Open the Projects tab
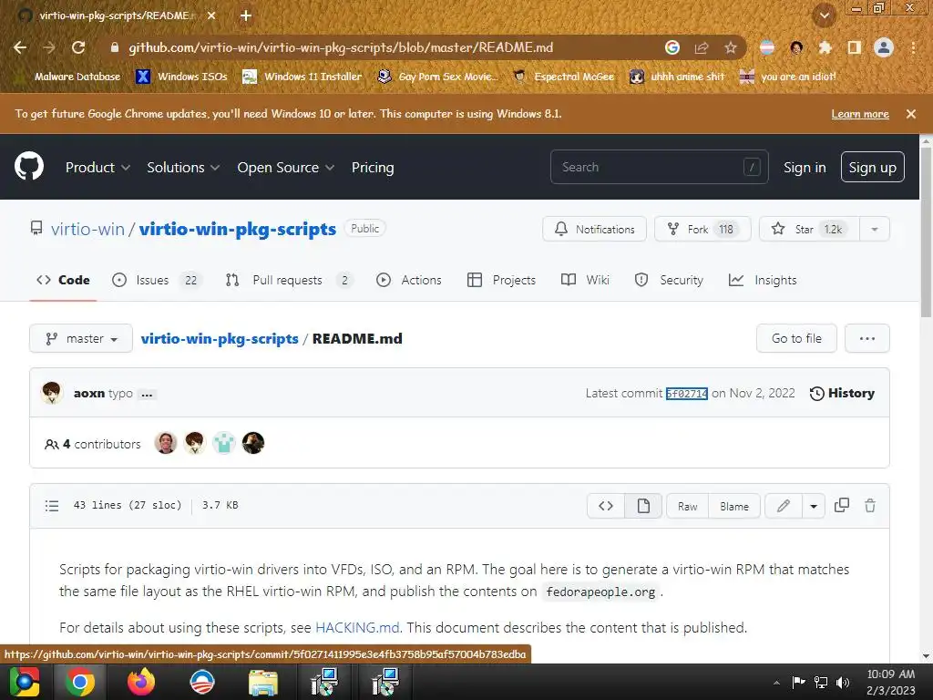Viewport: 933px width, 700px height. click(501, 280)
